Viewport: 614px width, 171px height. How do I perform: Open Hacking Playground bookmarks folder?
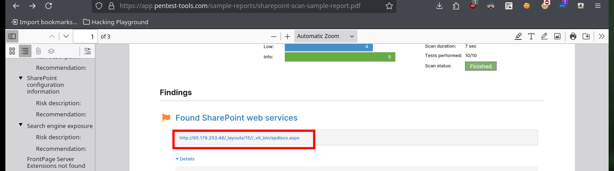[x=116, y=22]
